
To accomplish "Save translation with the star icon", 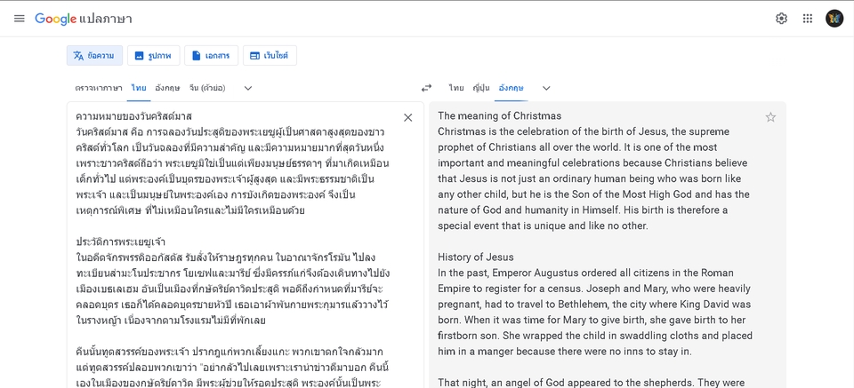I will (770, 117).
